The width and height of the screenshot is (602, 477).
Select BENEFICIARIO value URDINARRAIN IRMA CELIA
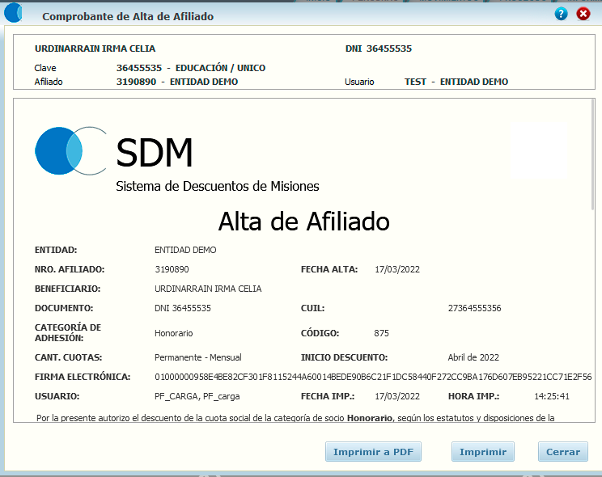[x=208, y=289]
